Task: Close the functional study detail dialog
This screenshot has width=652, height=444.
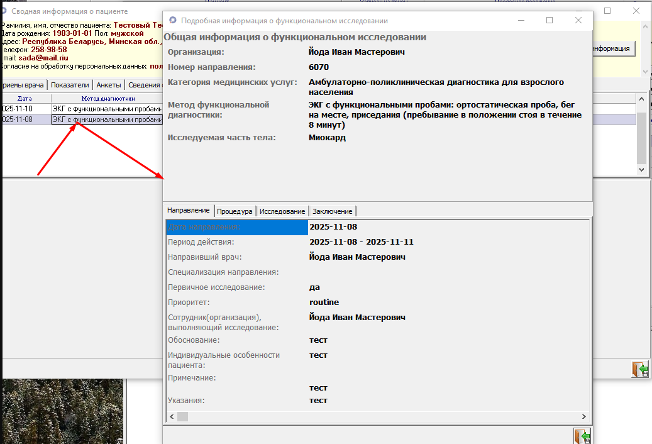Action: coord(578,20)
